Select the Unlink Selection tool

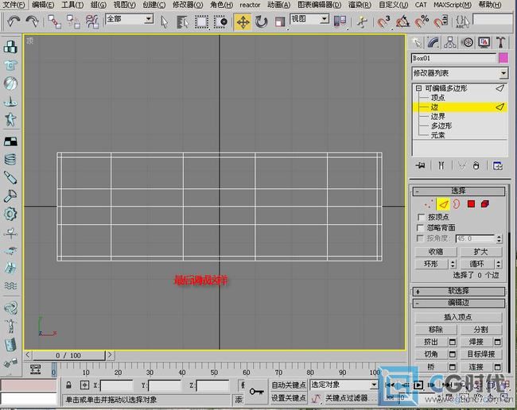coord(73,21)
